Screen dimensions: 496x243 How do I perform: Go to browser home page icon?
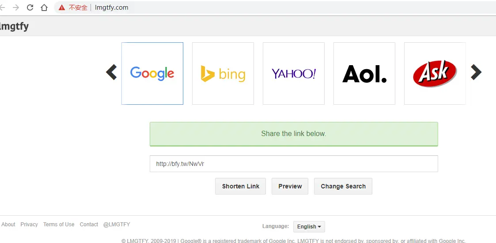pos(44,7)
